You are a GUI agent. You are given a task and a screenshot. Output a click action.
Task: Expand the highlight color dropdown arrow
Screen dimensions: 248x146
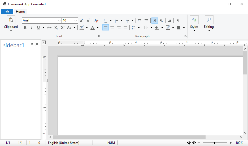pos(87,28)
